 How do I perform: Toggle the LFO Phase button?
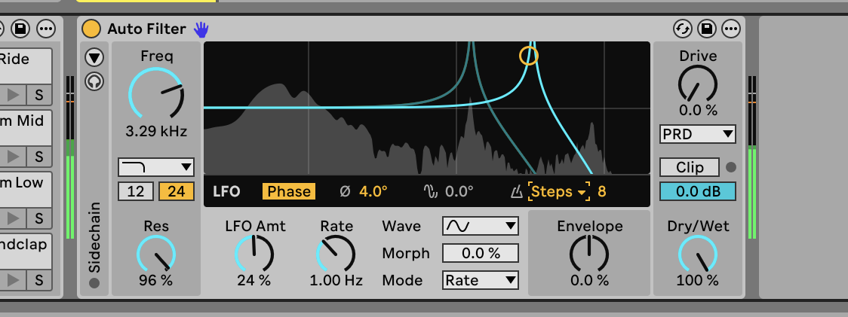pos(289,191)
